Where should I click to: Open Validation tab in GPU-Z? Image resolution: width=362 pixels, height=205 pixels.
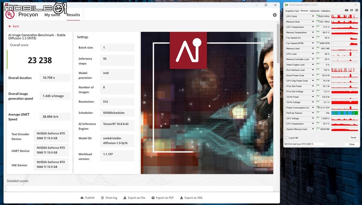pyautogui.click(x=325, y=11)
